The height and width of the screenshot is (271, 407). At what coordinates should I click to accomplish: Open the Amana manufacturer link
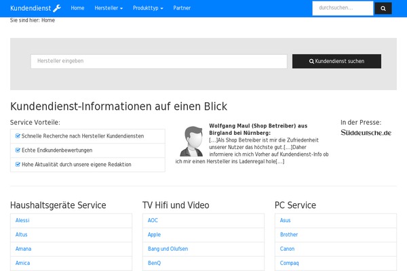pos(23,249)
